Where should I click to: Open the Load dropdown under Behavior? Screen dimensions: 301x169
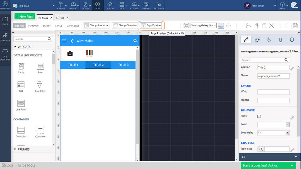tap(273, 124)
